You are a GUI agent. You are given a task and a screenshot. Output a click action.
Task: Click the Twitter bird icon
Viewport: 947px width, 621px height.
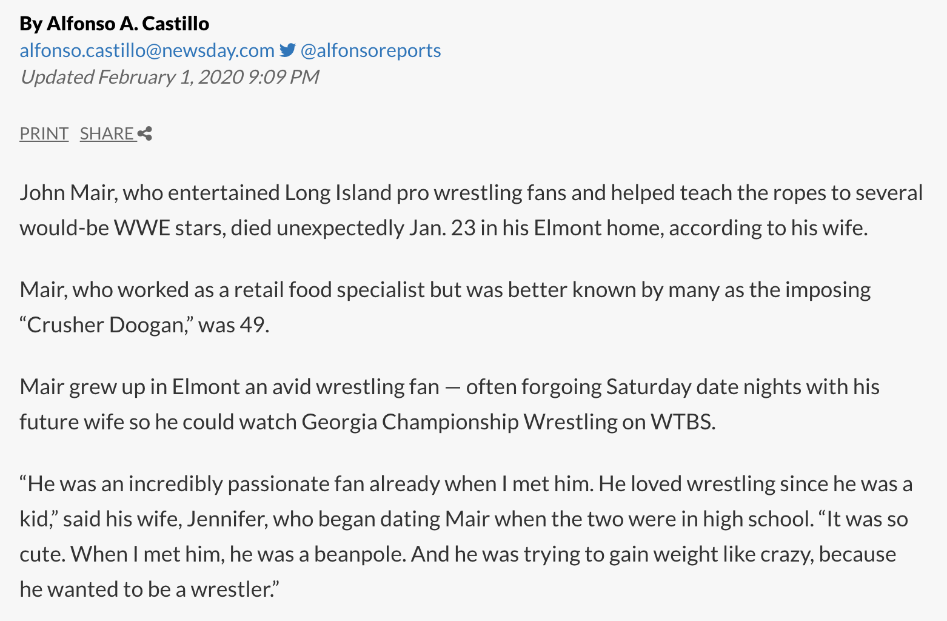[x=287, y=50]
